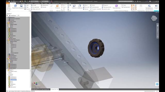165x92 pixels.
Task: Click the freeform Грань (Face) tool
Action: 124,5
